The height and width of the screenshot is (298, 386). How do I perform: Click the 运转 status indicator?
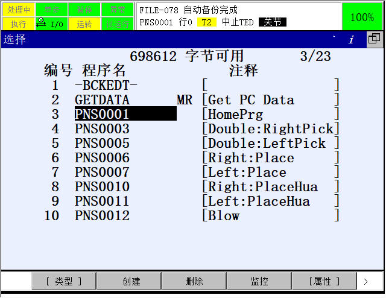84,24
